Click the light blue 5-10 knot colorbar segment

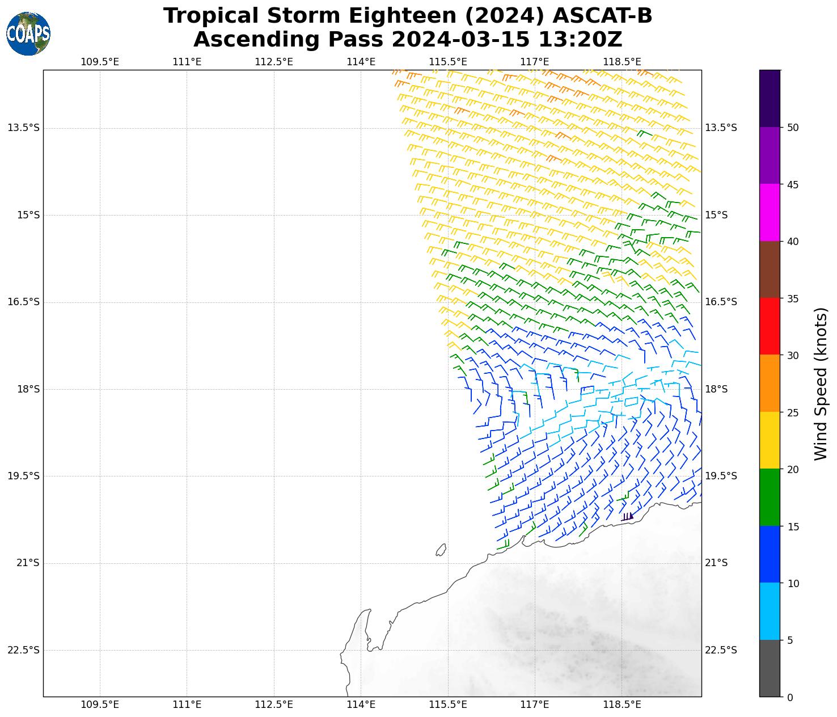click(x=770, y=611)
